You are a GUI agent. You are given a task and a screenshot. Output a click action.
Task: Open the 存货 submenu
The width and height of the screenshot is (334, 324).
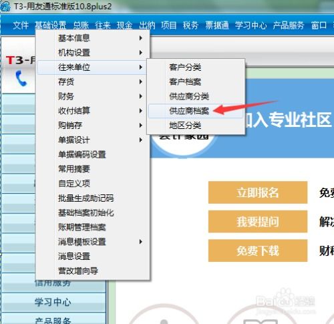92,82
